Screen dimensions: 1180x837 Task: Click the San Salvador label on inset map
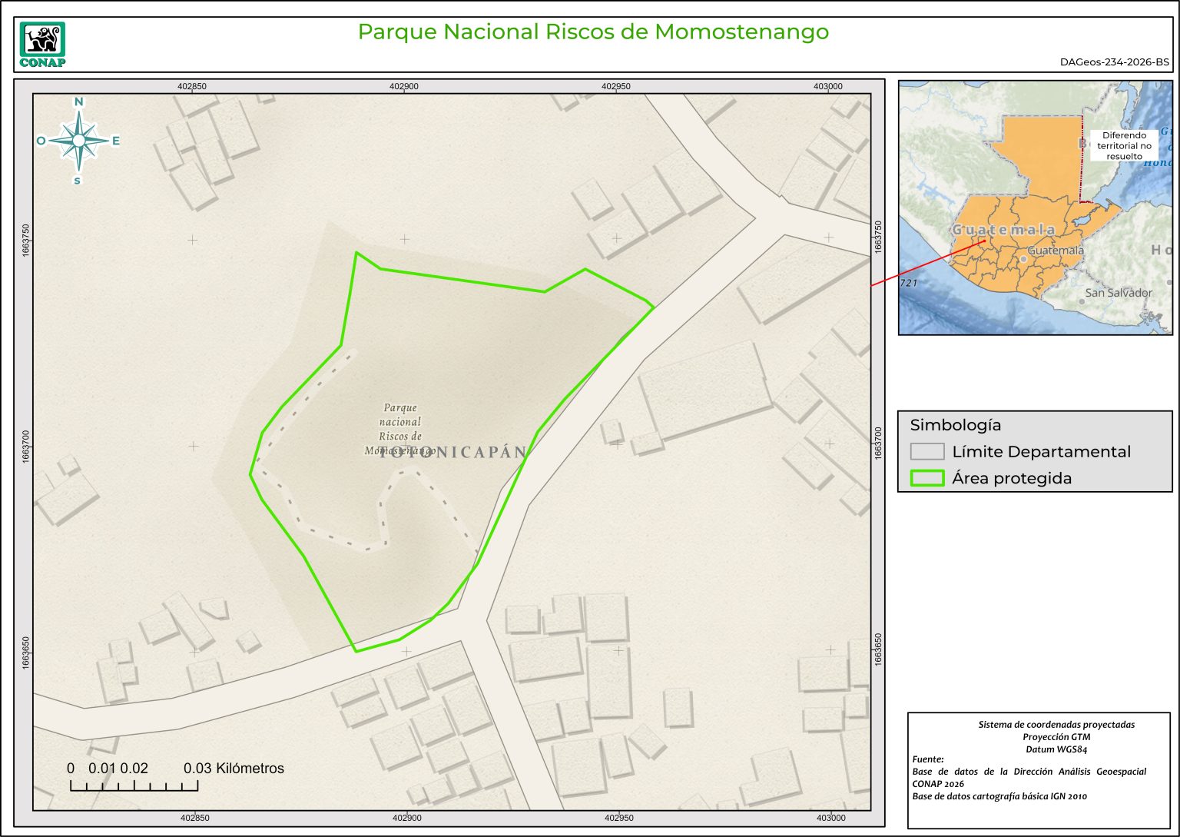pos(1119,293)
